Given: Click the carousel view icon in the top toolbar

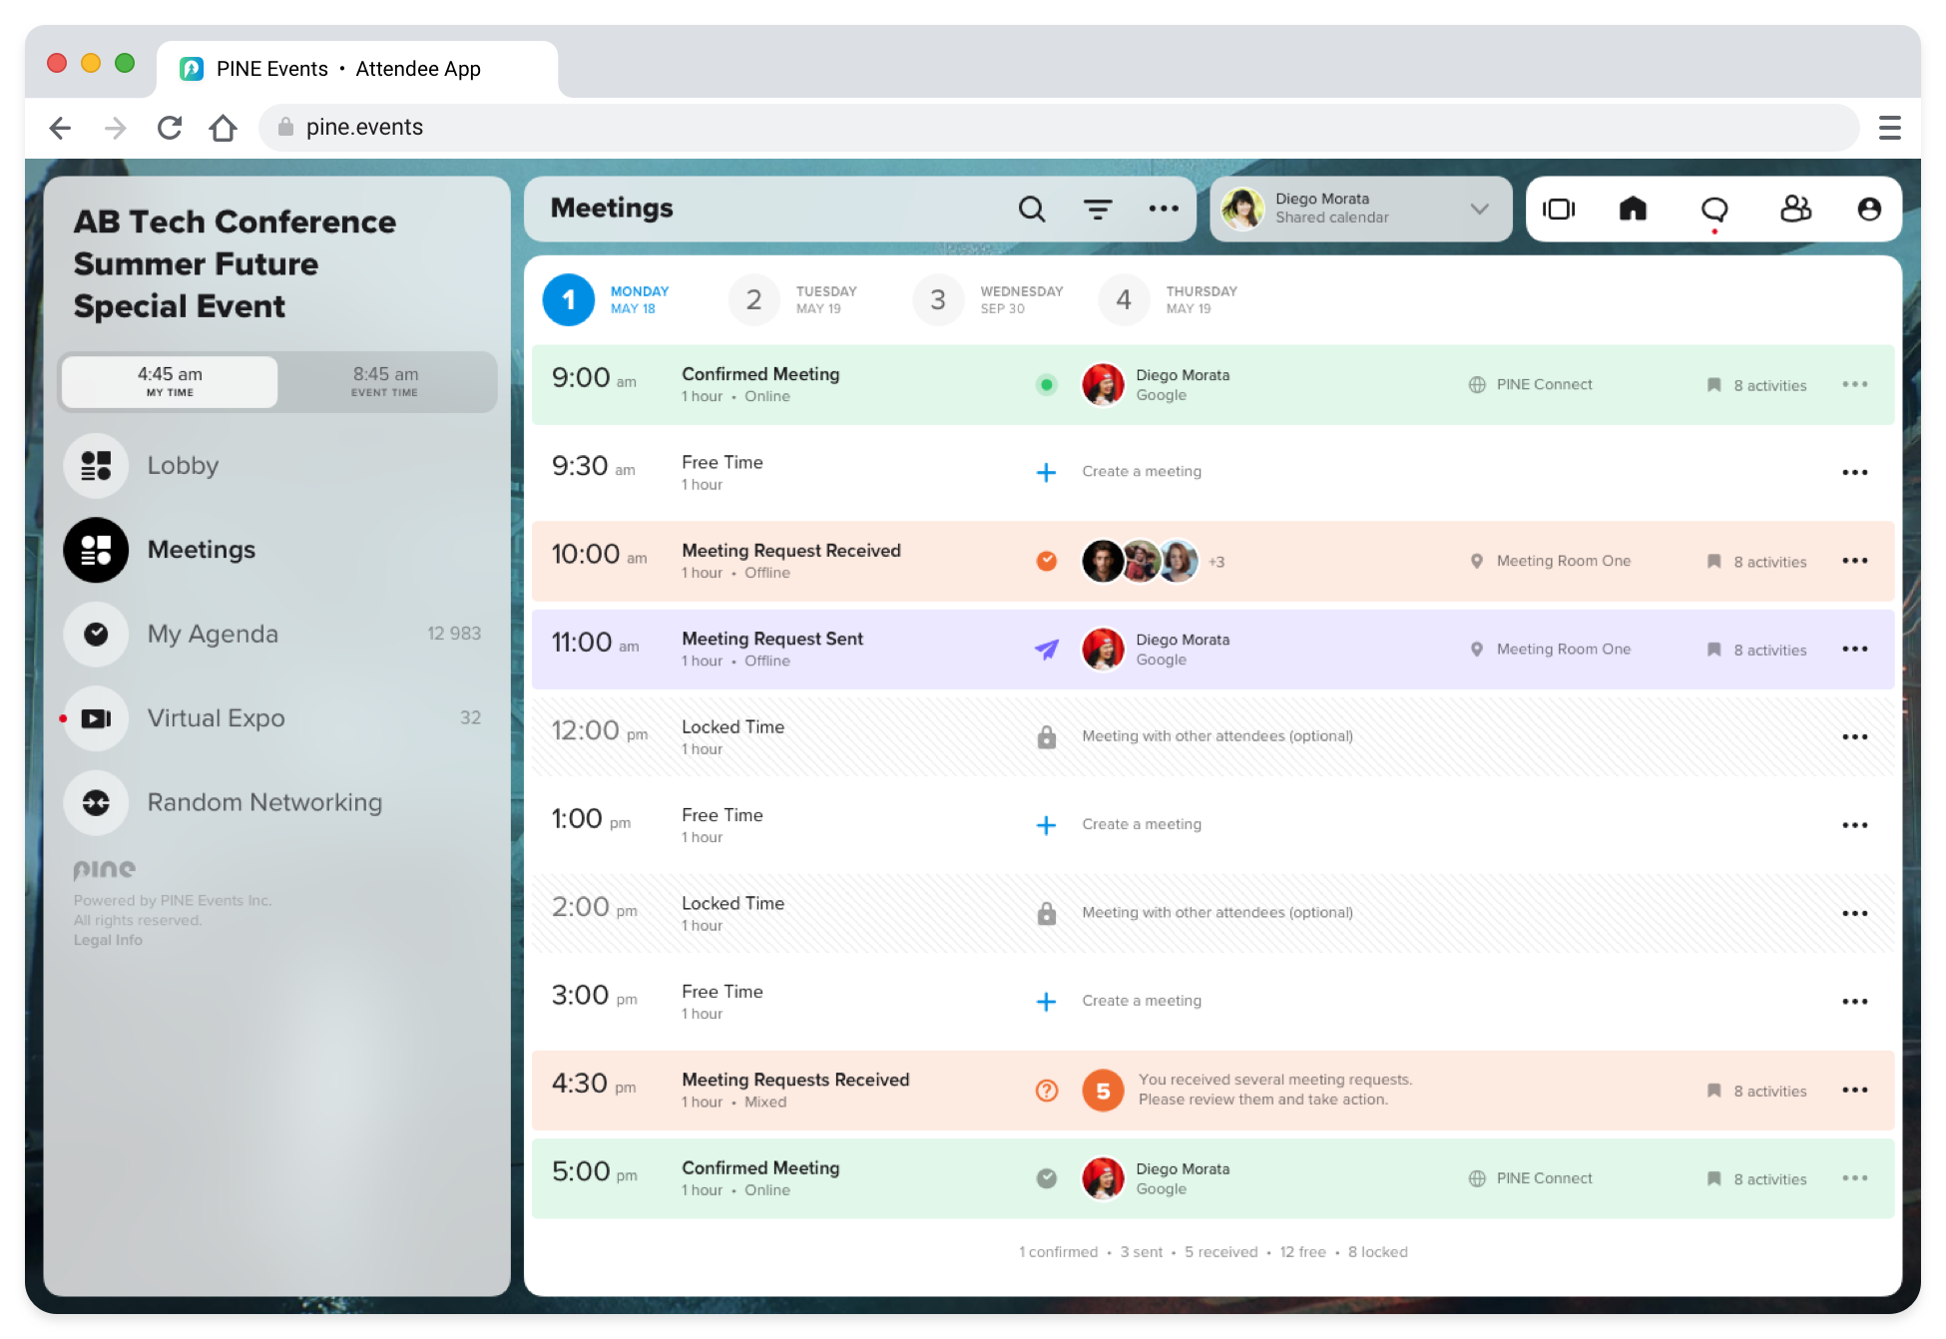Looking at the screenshot, I should [1558, 209].
